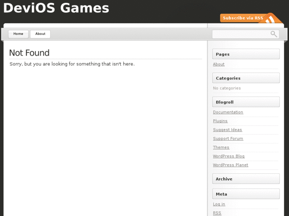Visit the Plugins blogroll link

(220, 121)
